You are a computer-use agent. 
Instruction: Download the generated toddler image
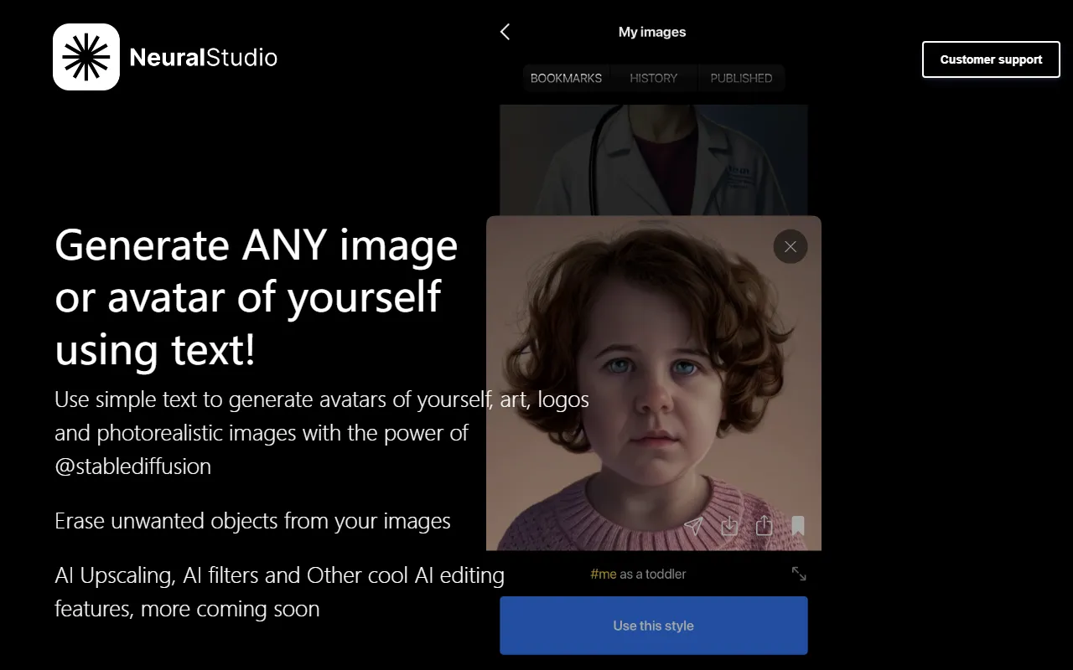point(728,525)
